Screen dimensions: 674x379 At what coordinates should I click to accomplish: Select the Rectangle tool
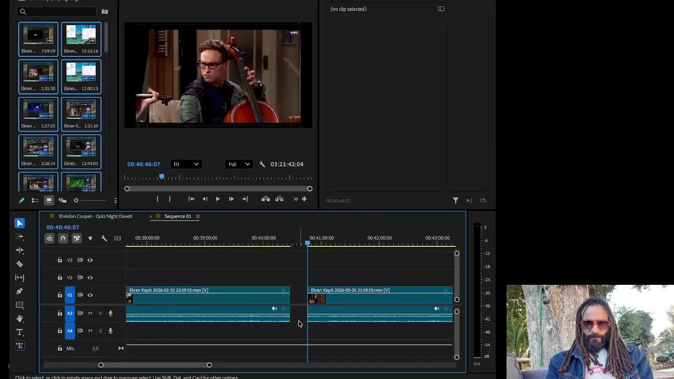pos(19,305)
